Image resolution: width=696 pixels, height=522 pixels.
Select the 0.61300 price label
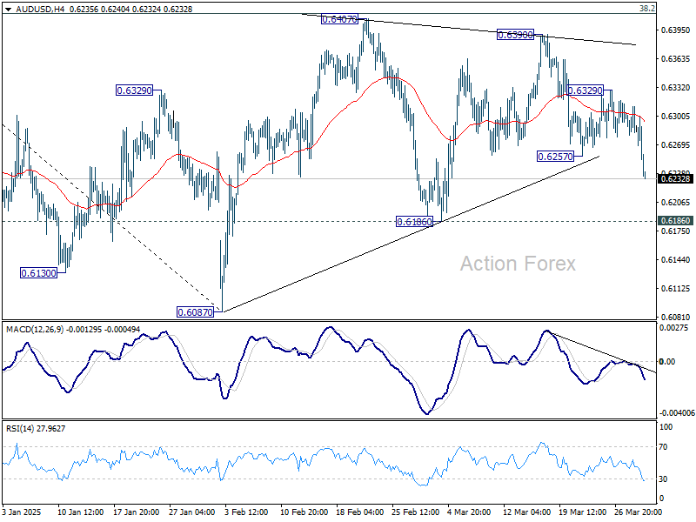39,273
